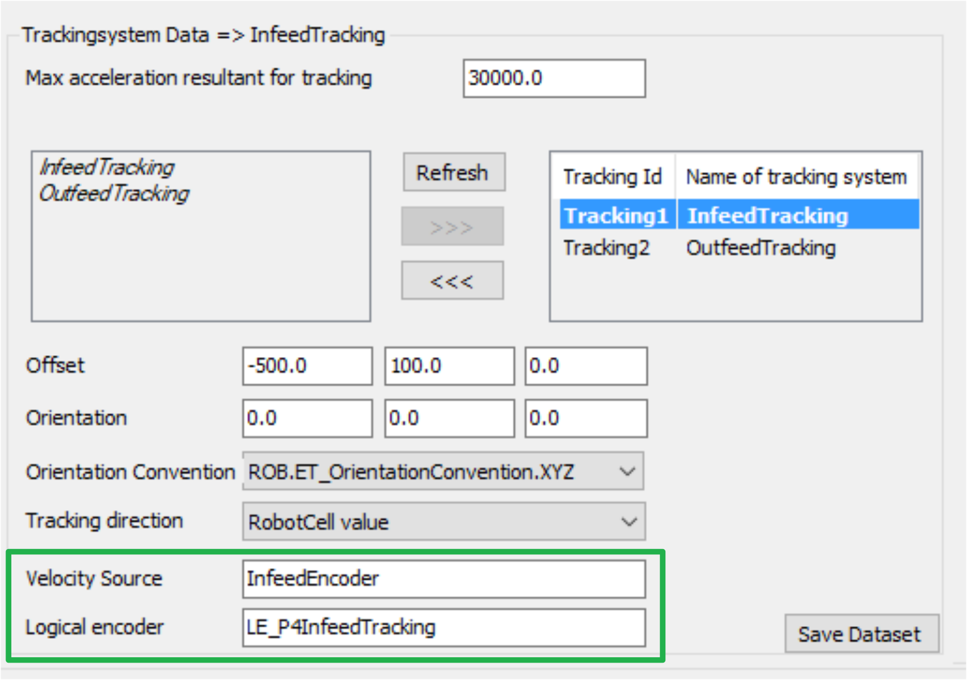
Task: Click the Tracking direction chevron arrow
Action: 629,521
